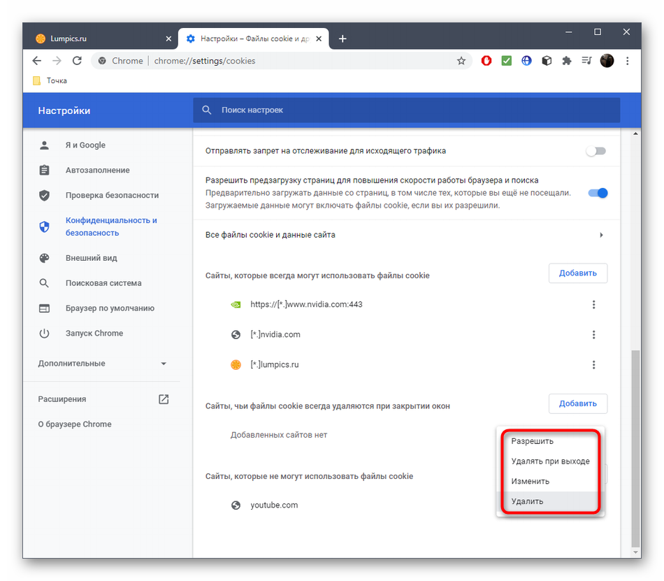This screenshot has width=664, height=581.
Task: Click the orange lumpics.ru favicon in list
Action: coord(236,364)
